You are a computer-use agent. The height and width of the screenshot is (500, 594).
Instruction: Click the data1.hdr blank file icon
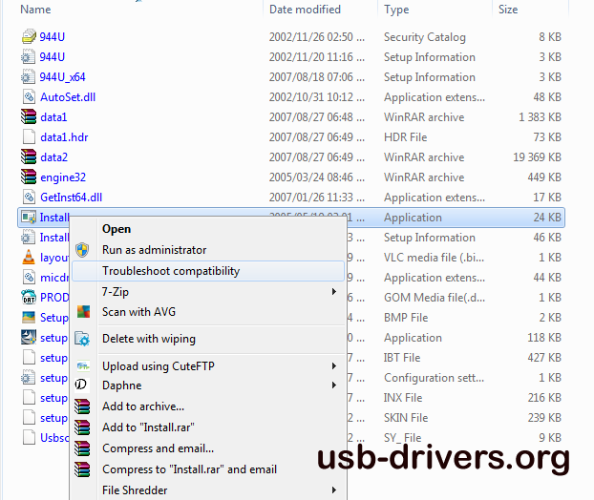pos(29,137)
